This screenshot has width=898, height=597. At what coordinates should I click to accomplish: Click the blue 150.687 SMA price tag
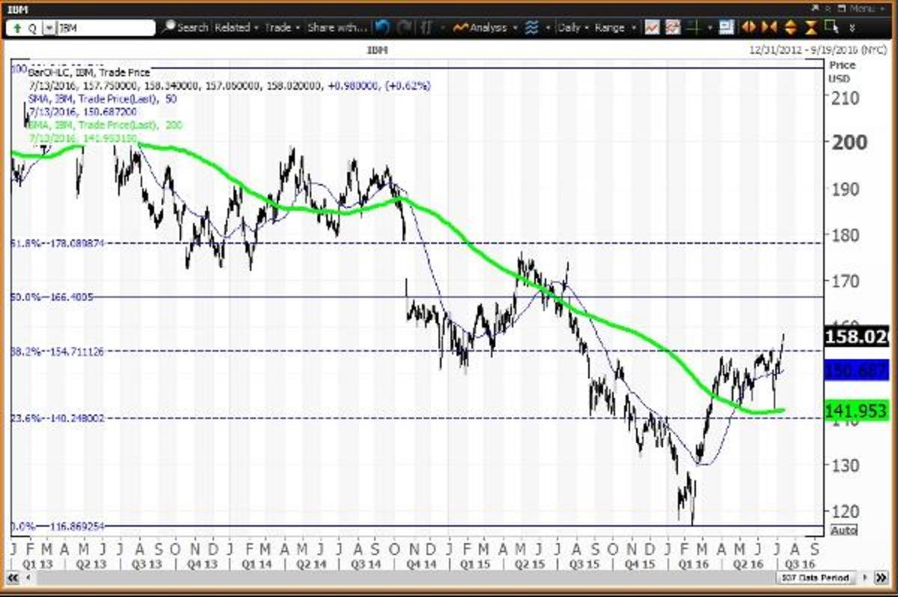(x=856, y=372)
